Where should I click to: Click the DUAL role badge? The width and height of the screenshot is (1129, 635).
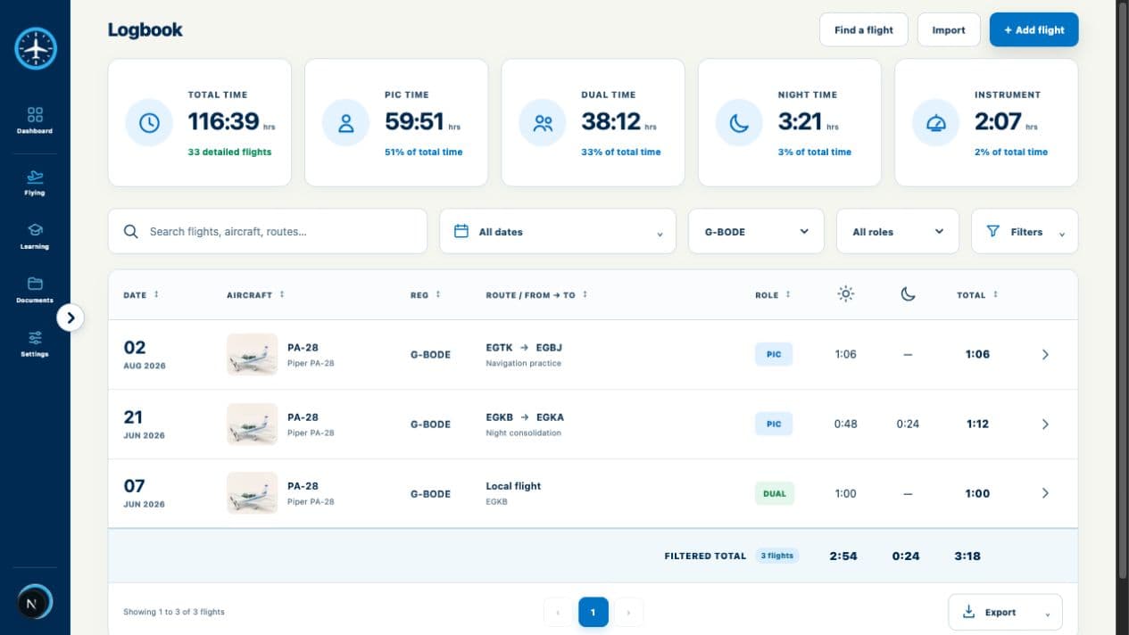click(775, 493)
